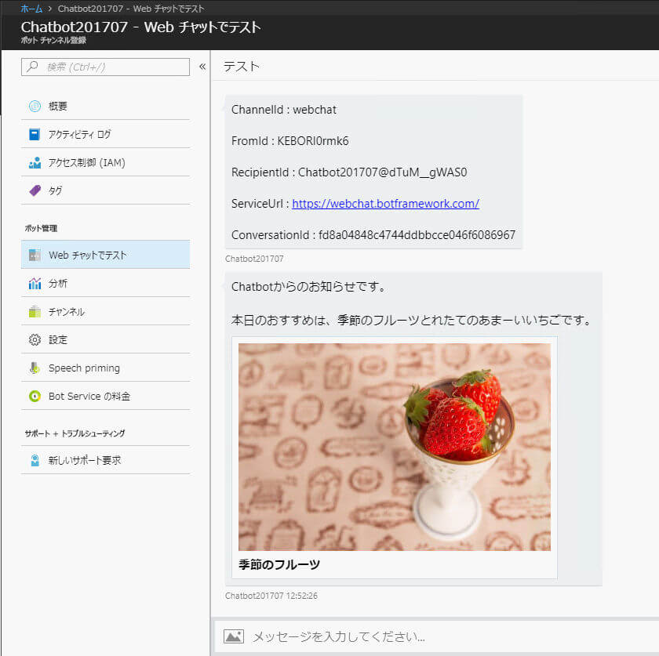Screen dimensions: 659x656
Task: Click the image upload icon in message box
Action: [234, 636]
